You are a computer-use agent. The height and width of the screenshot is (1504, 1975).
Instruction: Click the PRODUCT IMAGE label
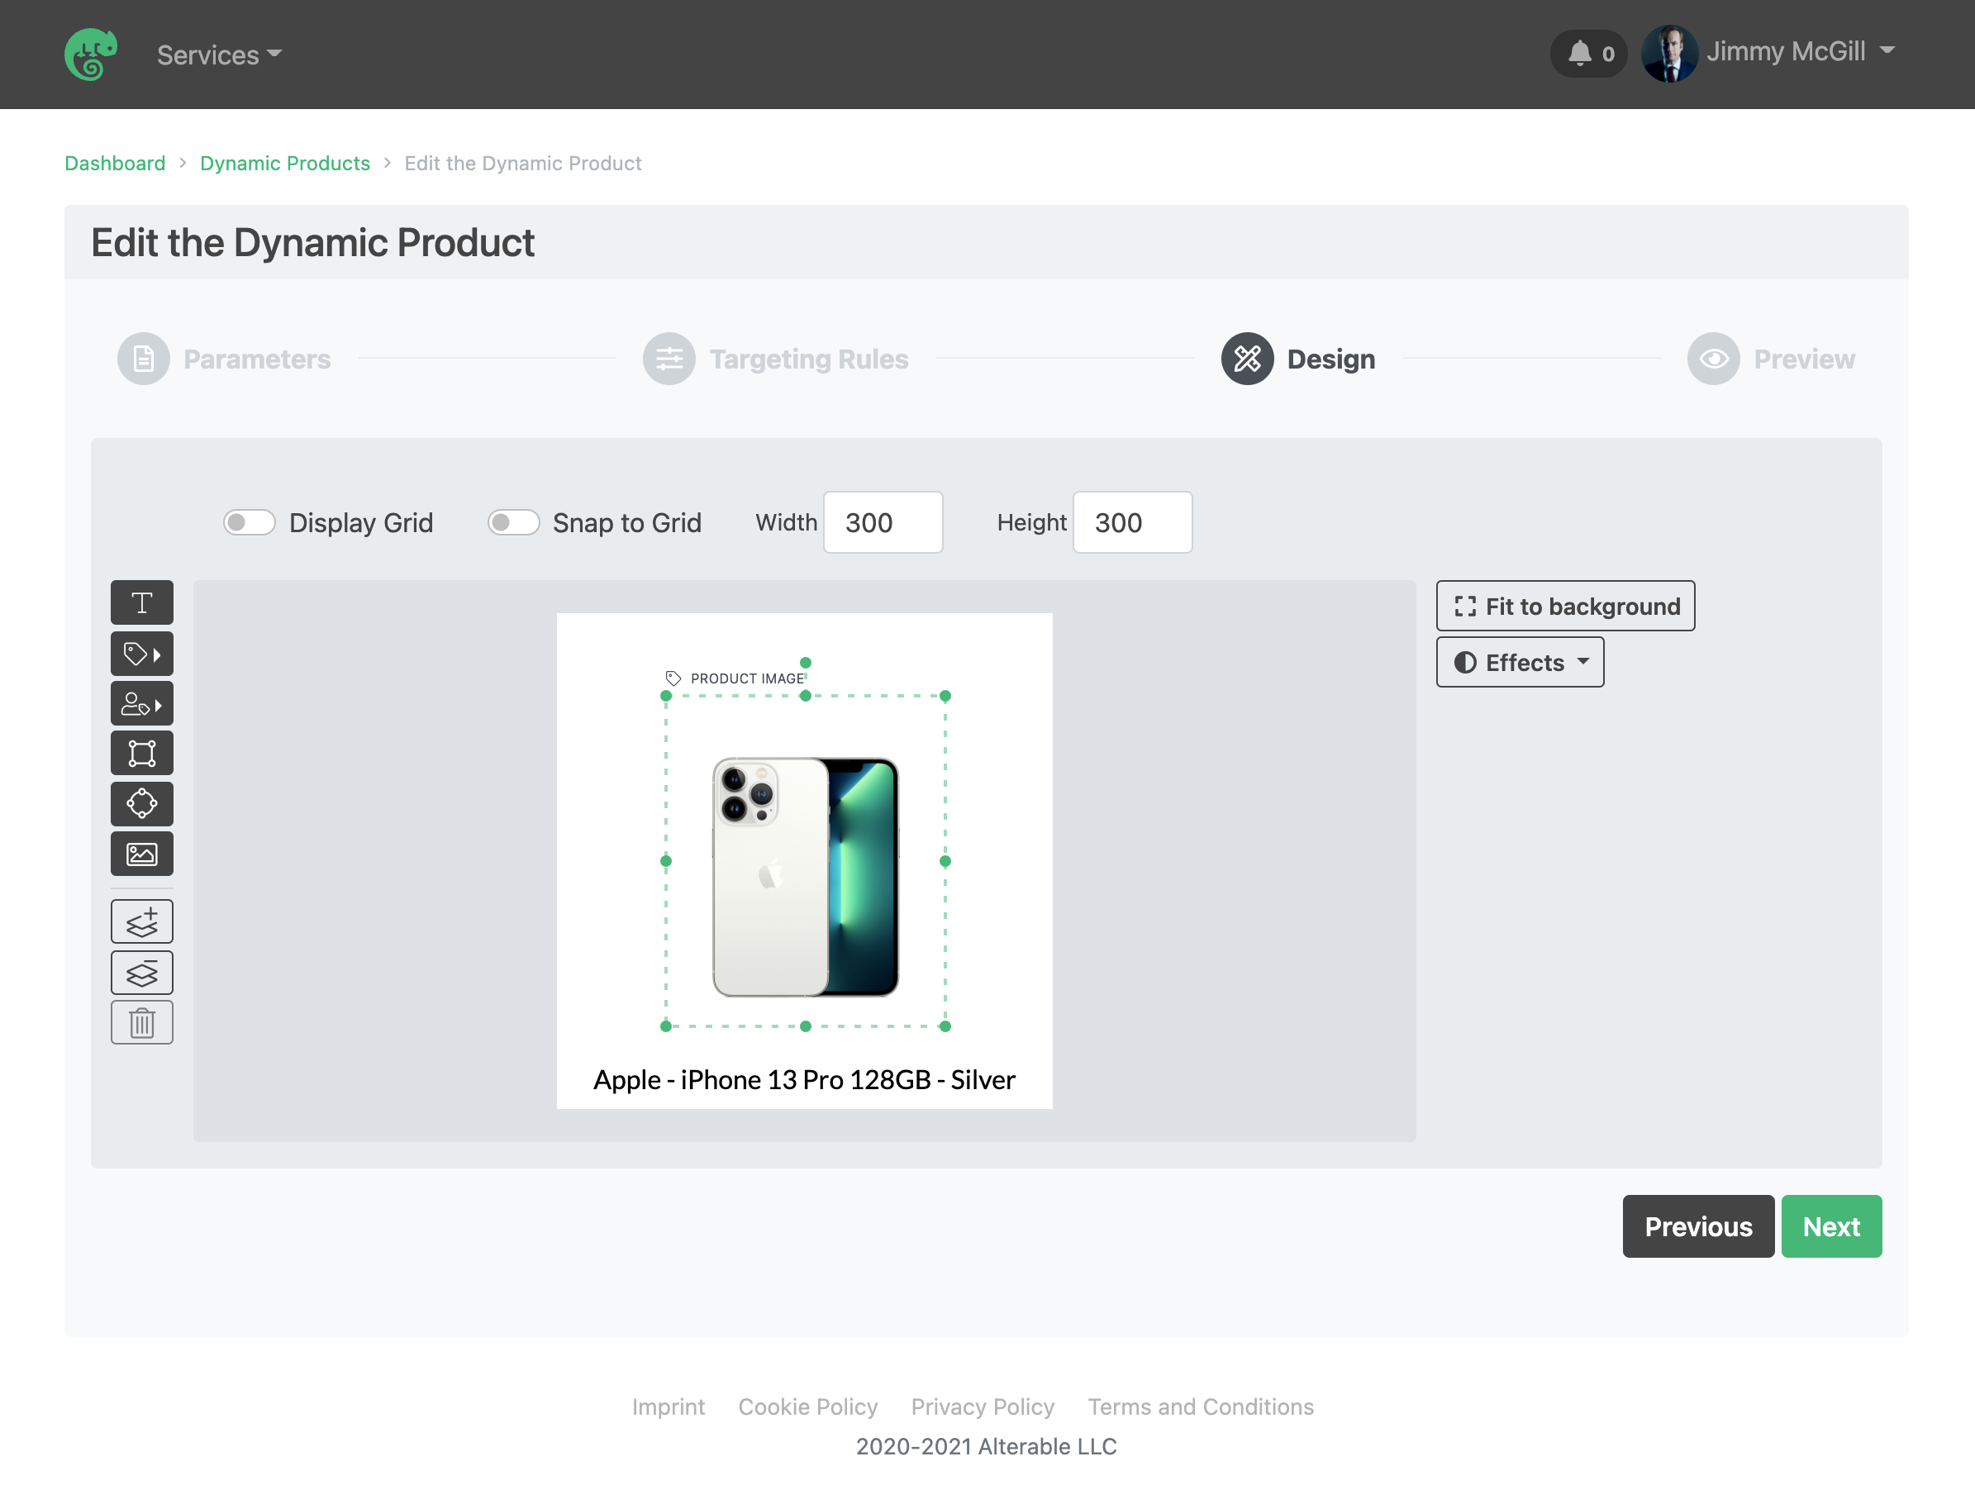747,678
